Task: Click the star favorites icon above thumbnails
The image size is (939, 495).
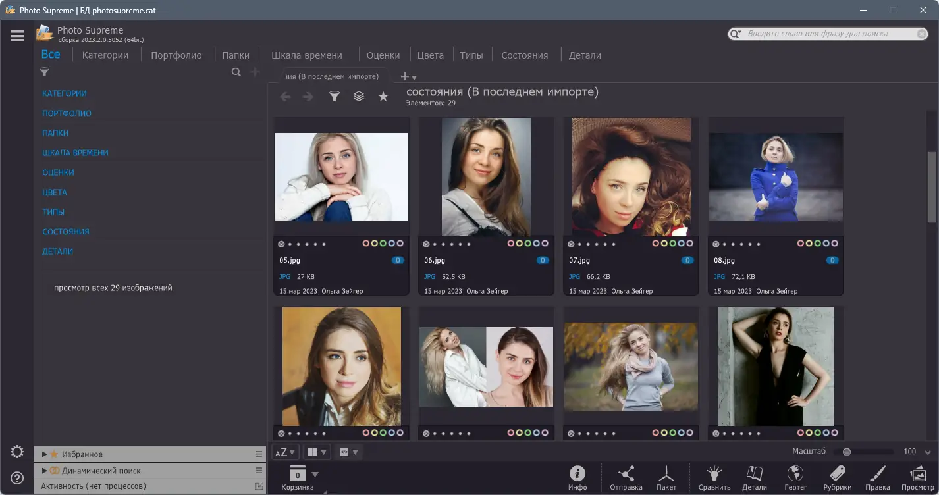Action: [x=383, y=97]
